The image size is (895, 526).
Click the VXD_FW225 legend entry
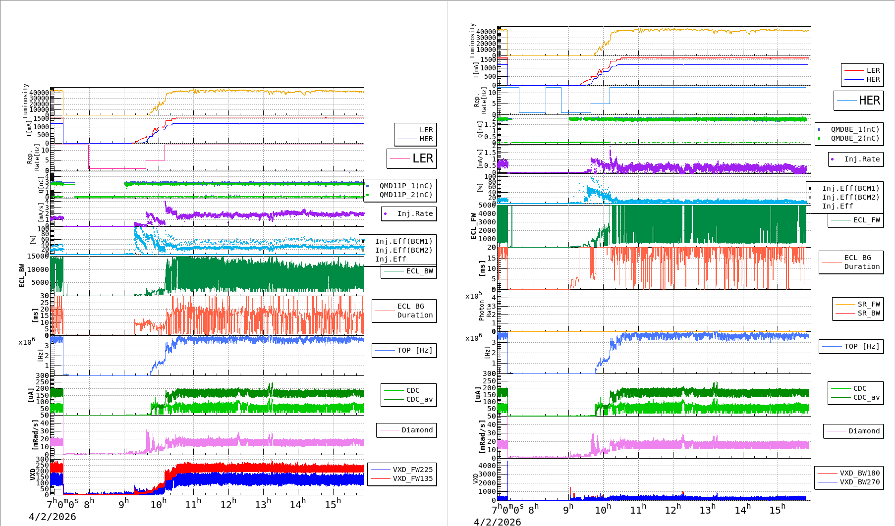point(412,470)
